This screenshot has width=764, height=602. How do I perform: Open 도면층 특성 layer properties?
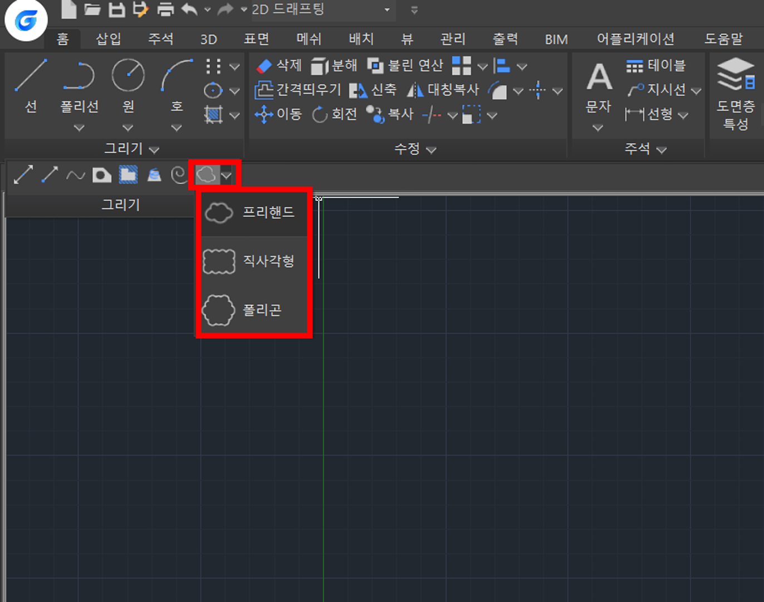[736, 93]
